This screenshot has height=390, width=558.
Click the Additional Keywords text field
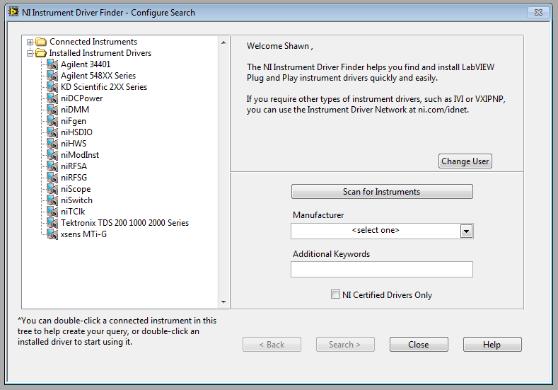(381, 269)
